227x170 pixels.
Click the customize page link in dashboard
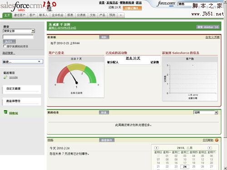point(212,37)
